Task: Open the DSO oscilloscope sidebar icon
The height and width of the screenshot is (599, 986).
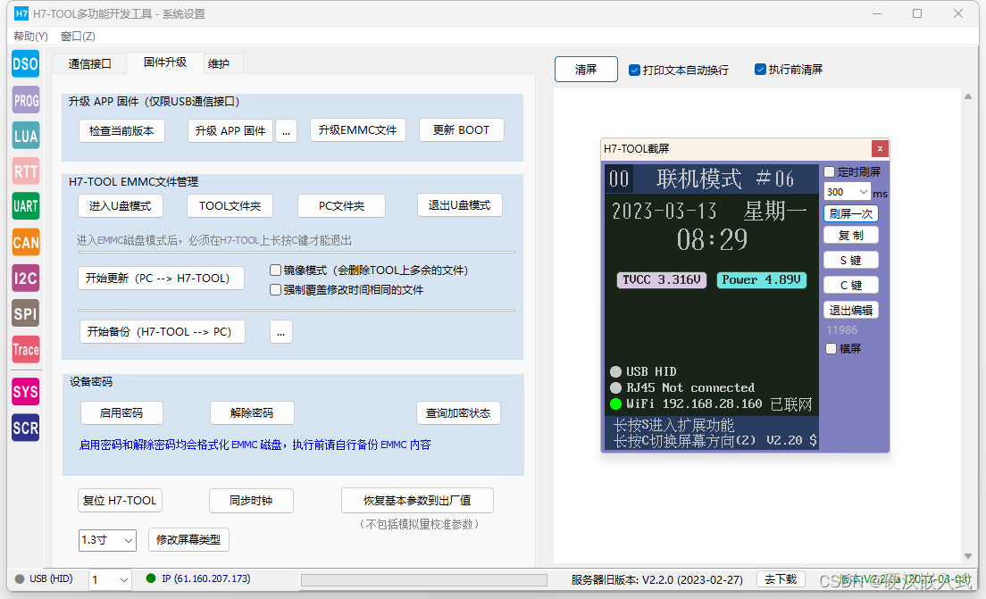Action: click(x=25, y=64)
